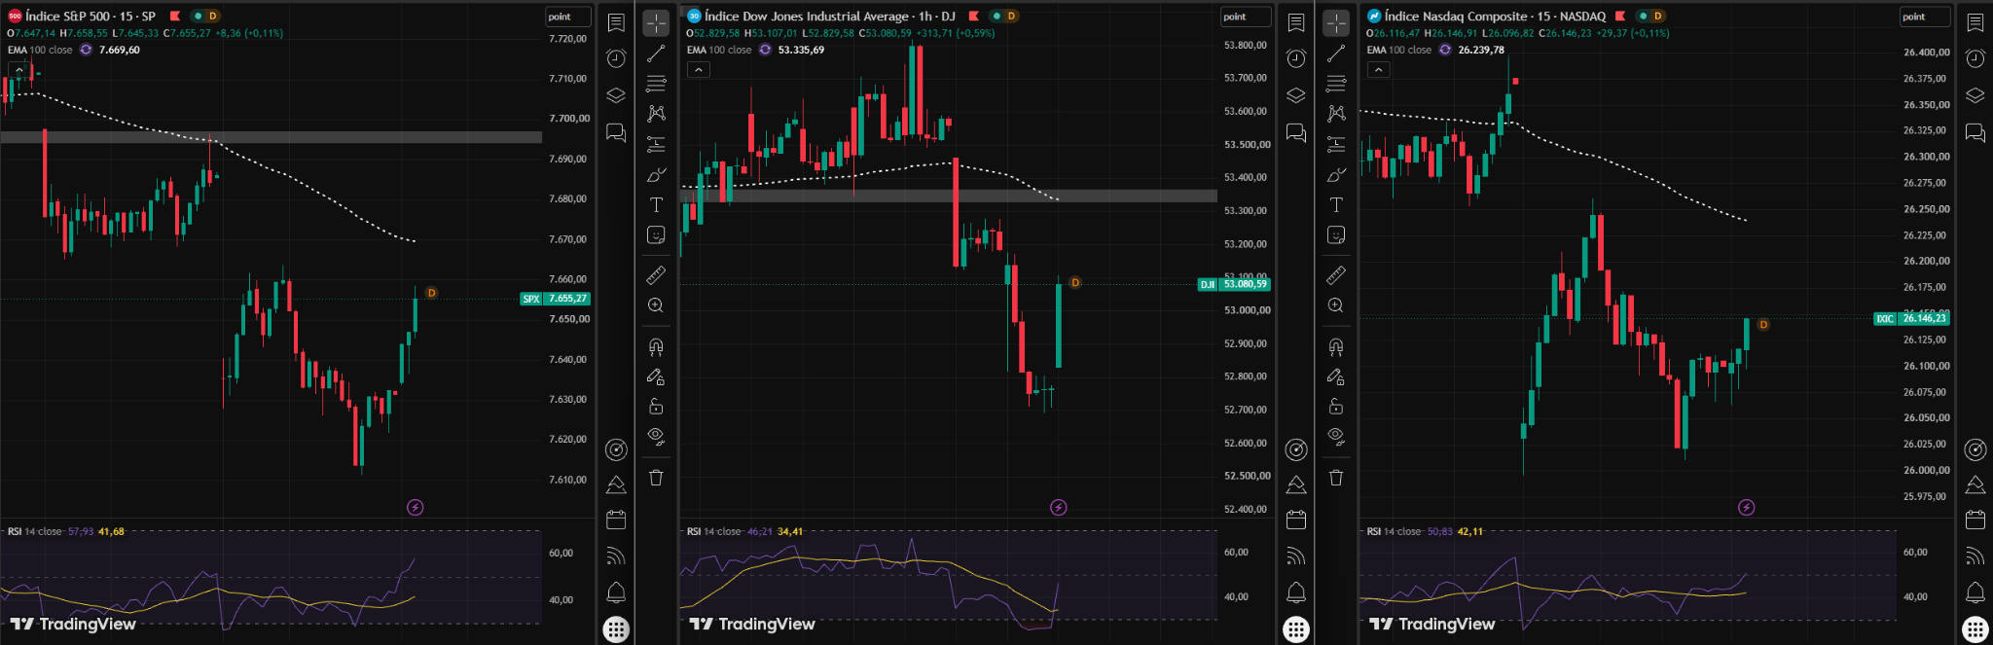
Task: Select 'EMA 100 close' legend on the Dow Jones chart
Action: tap(719, 50)
